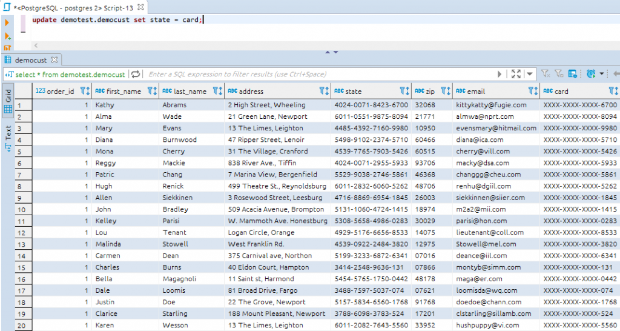Switch to Grid view mode
Viewport: 620px width, 331px height.
[x=8, y=101]
